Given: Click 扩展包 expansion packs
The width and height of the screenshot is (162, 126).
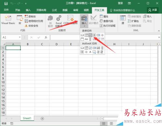Looking at the screenshot, I should (133, 21).
